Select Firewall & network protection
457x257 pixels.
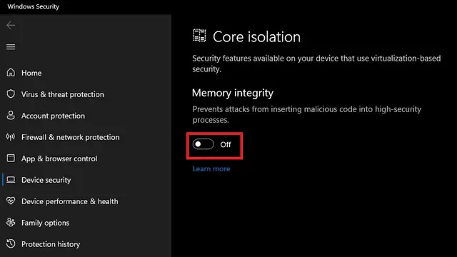[70, 137]
